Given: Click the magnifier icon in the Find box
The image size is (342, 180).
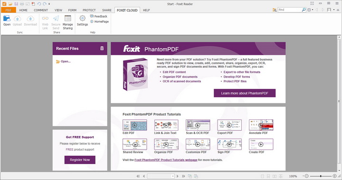Looking at the screenshot, I should 304,10.
